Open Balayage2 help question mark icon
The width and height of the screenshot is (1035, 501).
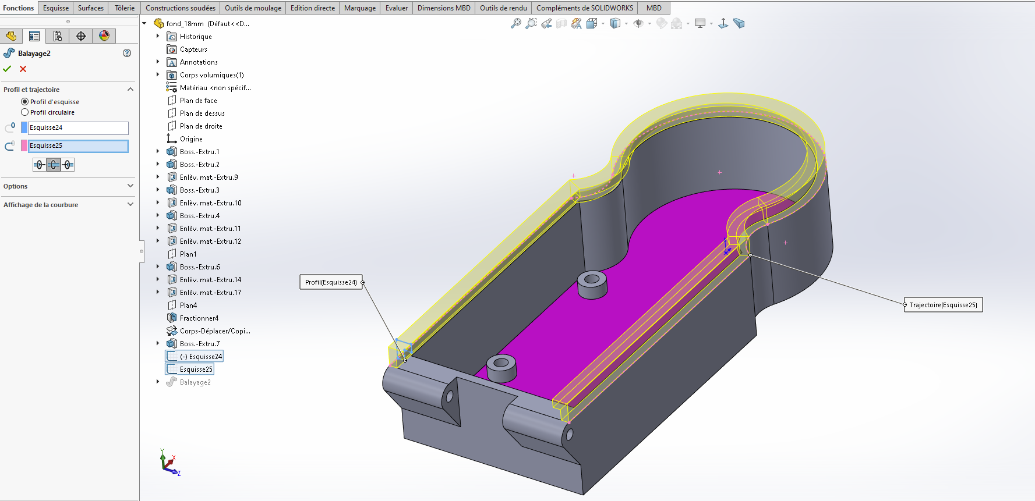pyautogui.click(x=127, y=53)
